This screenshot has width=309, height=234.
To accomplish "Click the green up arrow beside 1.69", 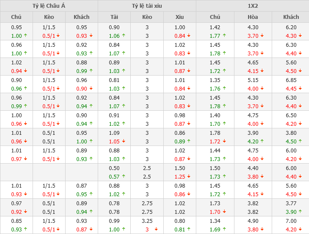I will 224,230.
